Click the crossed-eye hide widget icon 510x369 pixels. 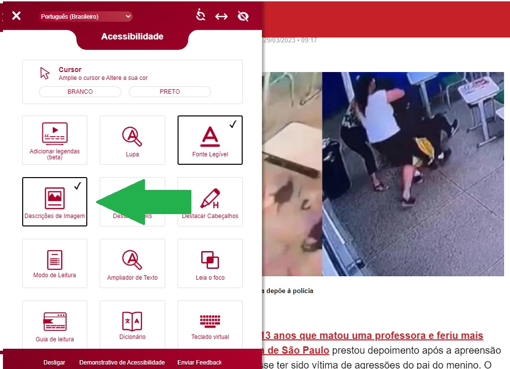coord(243,16)
